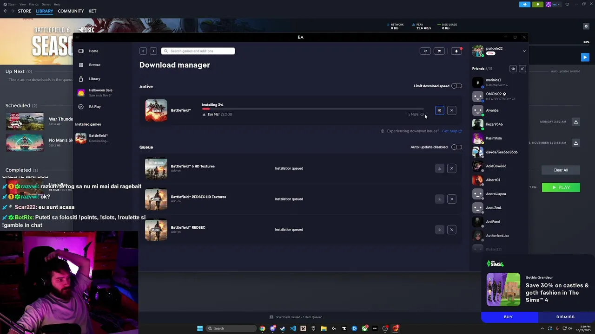Open friend AcidCow666

[496, 166]
